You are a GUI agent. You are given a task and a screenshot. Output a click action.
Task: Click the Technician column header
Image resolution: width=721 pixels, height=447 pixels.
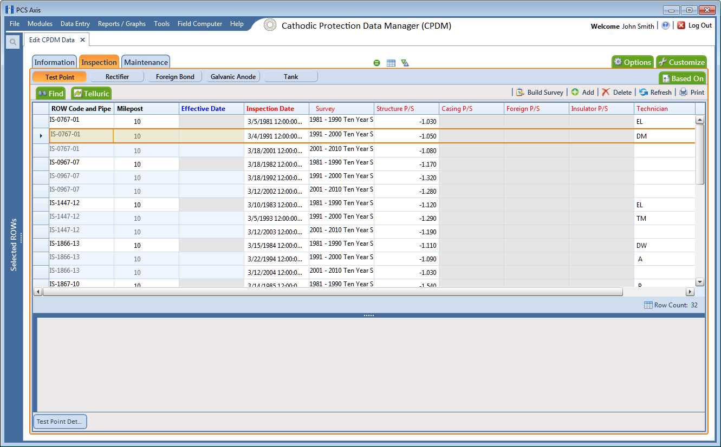665,109
